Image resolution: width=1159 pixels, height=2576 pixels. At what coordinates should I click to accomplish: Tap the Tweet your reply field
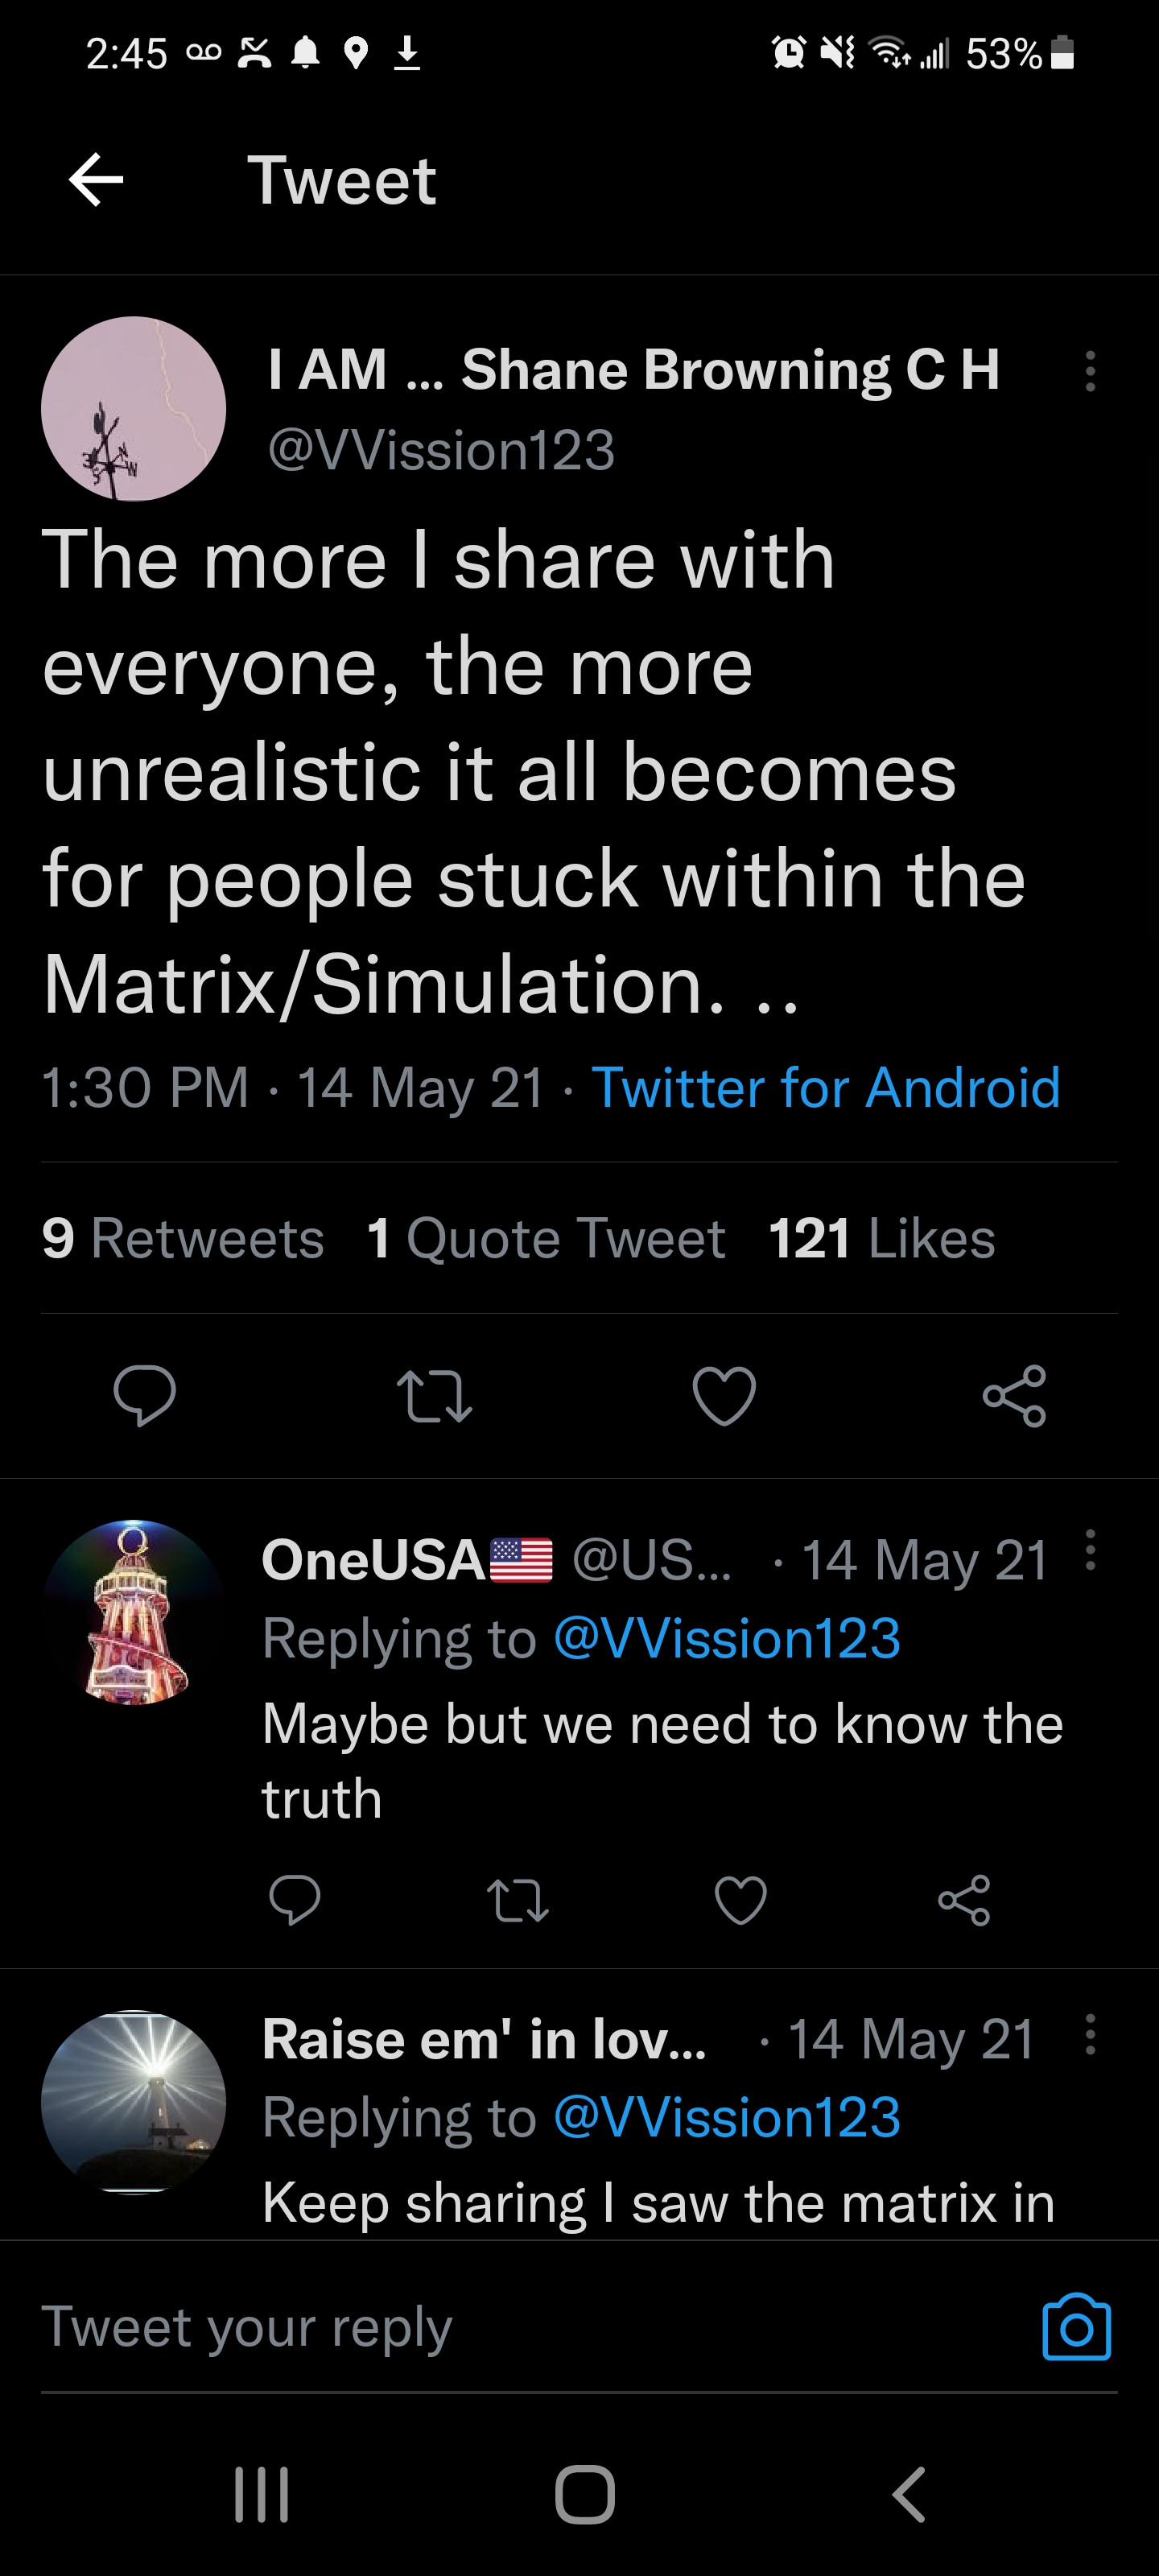coord(500,2326)
